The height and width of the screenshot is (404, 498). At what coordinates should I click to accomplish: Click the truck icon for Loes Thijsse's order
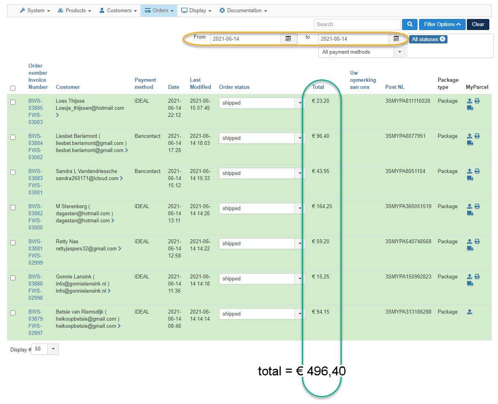(470, 108)
